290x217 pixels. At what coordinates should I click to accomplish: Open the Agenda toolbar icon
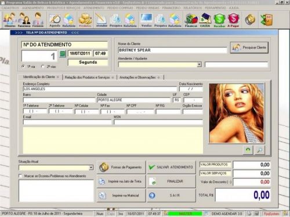[x=55, y=20]
